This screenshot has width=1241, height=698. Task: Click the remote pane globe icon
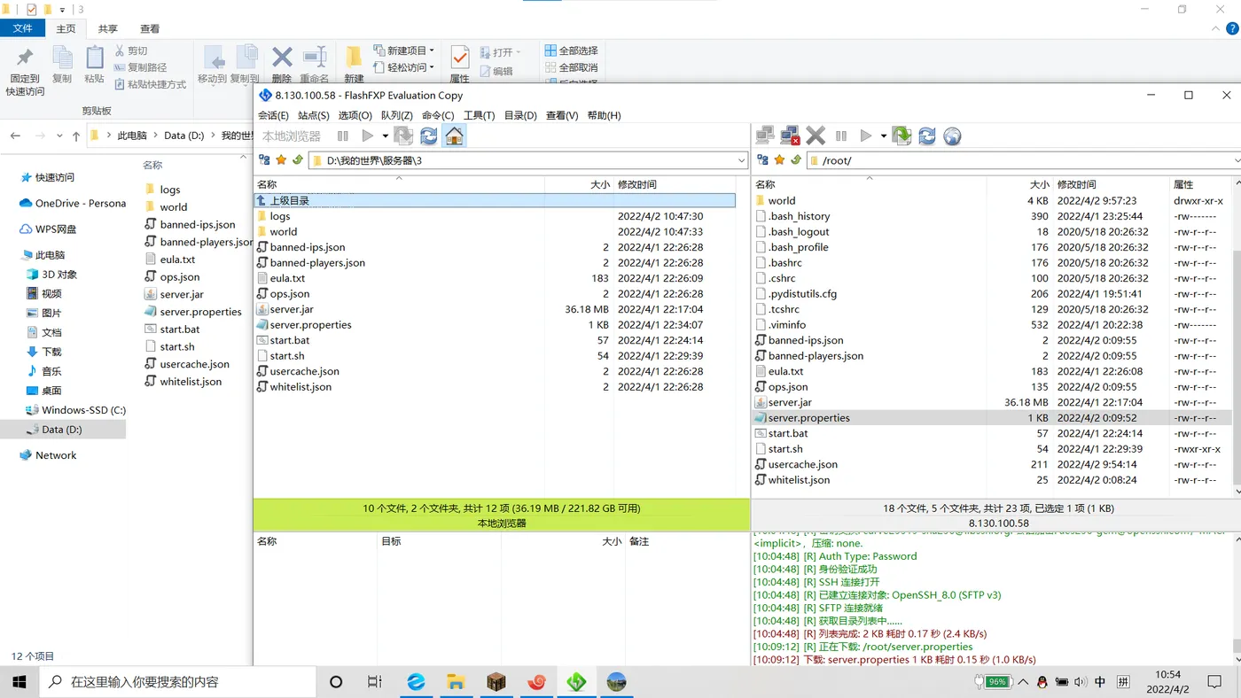click(x=952, y=136)
